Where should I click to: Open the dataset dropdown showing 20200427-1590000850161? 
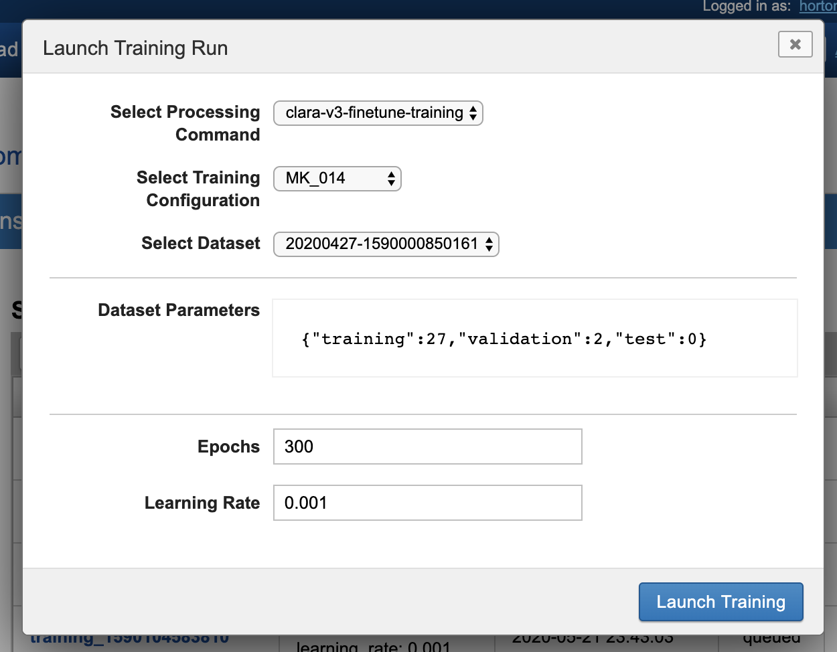click(x=386, y=244)
